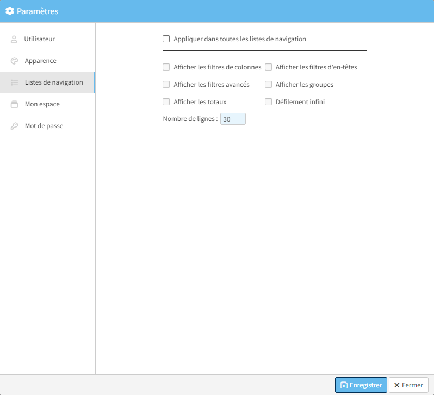Click the Nombre de lignes input field

(233, 119)
